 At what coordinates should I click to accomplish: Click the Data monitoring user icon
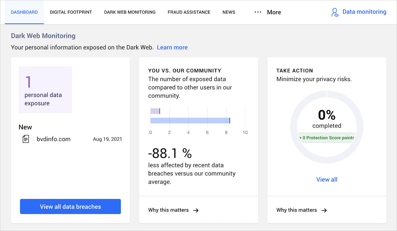(335, 13)
